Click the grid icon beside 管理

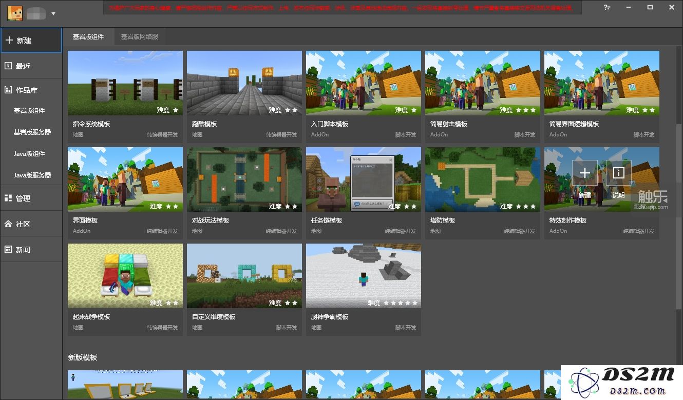(x=8, y=198)
